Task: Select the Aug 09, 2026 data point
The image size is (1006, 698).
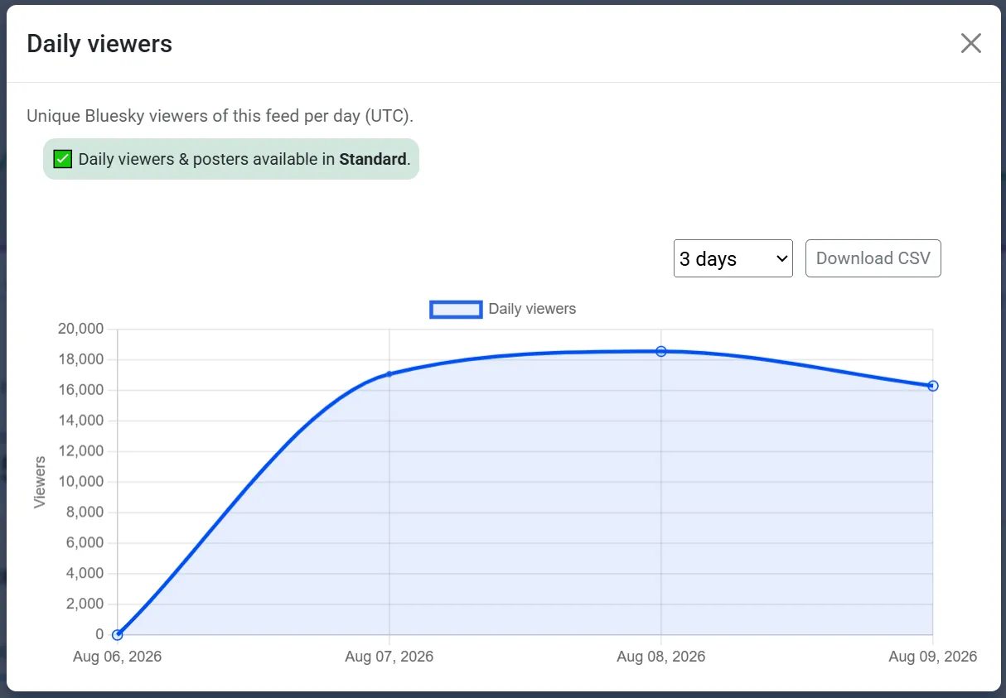Action: pyautogui.click(x=933, y=386)
